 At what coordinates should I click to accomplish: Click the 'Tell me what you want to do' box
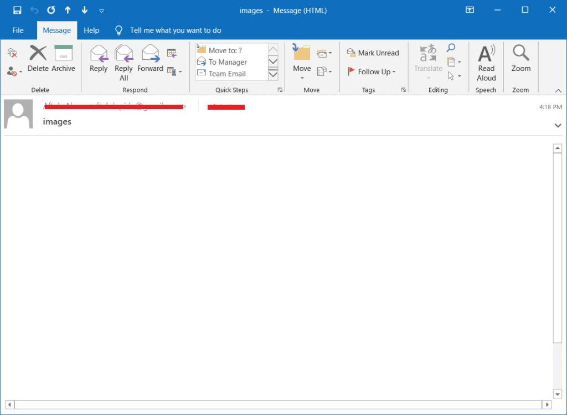pyautogui.click(x=176, y=30)
